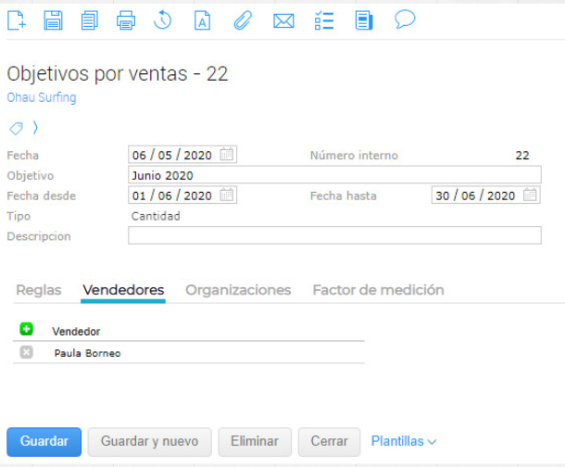Open history with clock arrow icon
This screenshot has height=467, width=565.
pyautogui.click(x=162, y=20)
